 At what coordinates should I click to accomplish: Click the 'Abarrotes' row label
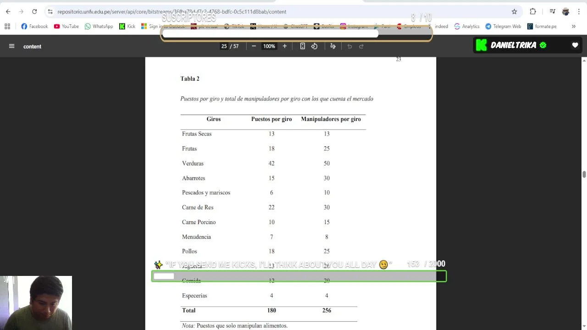[x=194, y=178]
